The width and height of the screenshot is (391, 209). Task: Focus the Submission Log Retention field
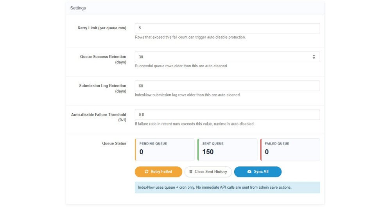click(228, 86)
